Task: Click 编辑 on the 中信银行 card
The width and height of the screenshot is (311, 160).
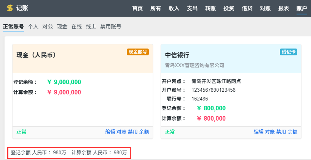Action: (258, 132)
